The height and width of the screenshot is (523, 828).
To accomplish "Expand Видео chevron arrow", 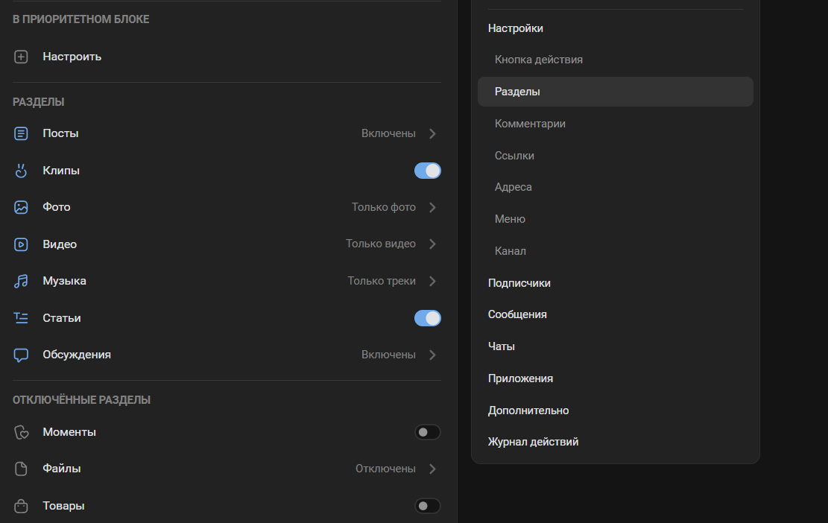I will pyautogui.click(x=432, y=244).
